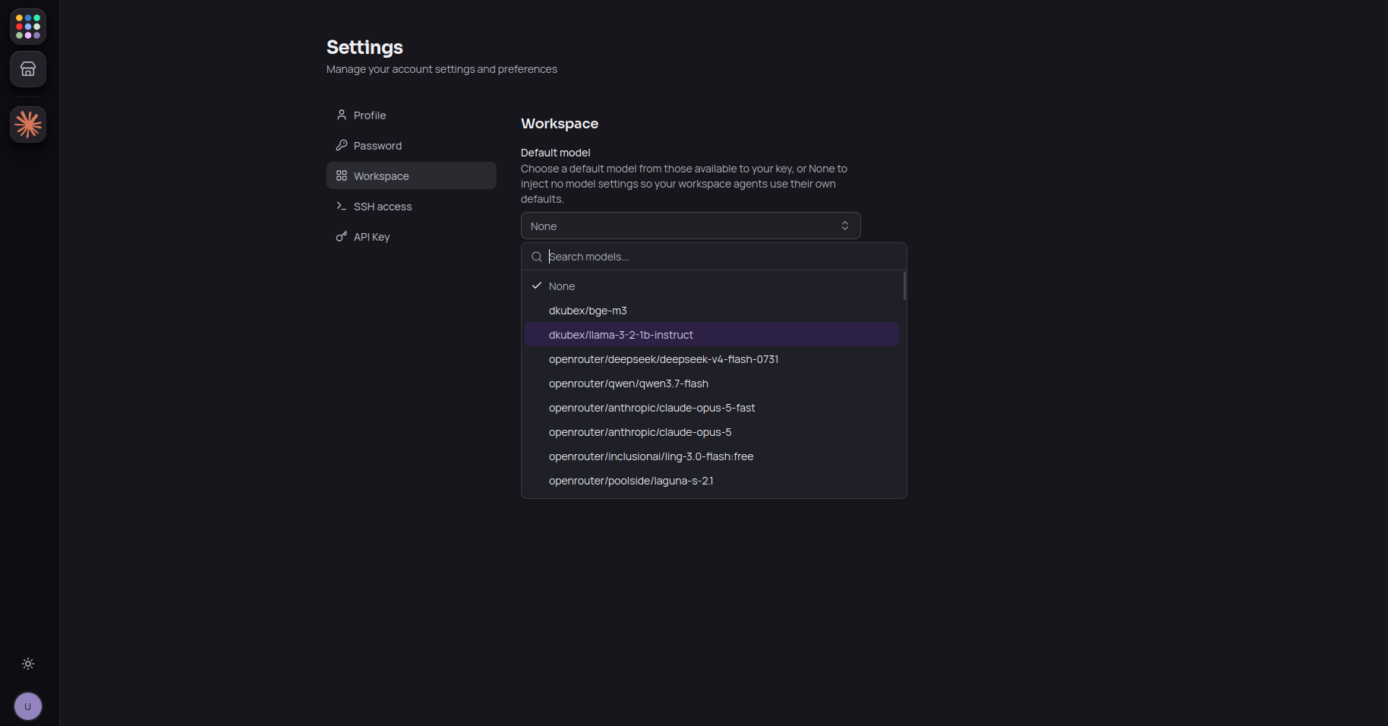Click the key icon beside Password
This screenshot has height=726, width=1388.
tap(342, 145)
